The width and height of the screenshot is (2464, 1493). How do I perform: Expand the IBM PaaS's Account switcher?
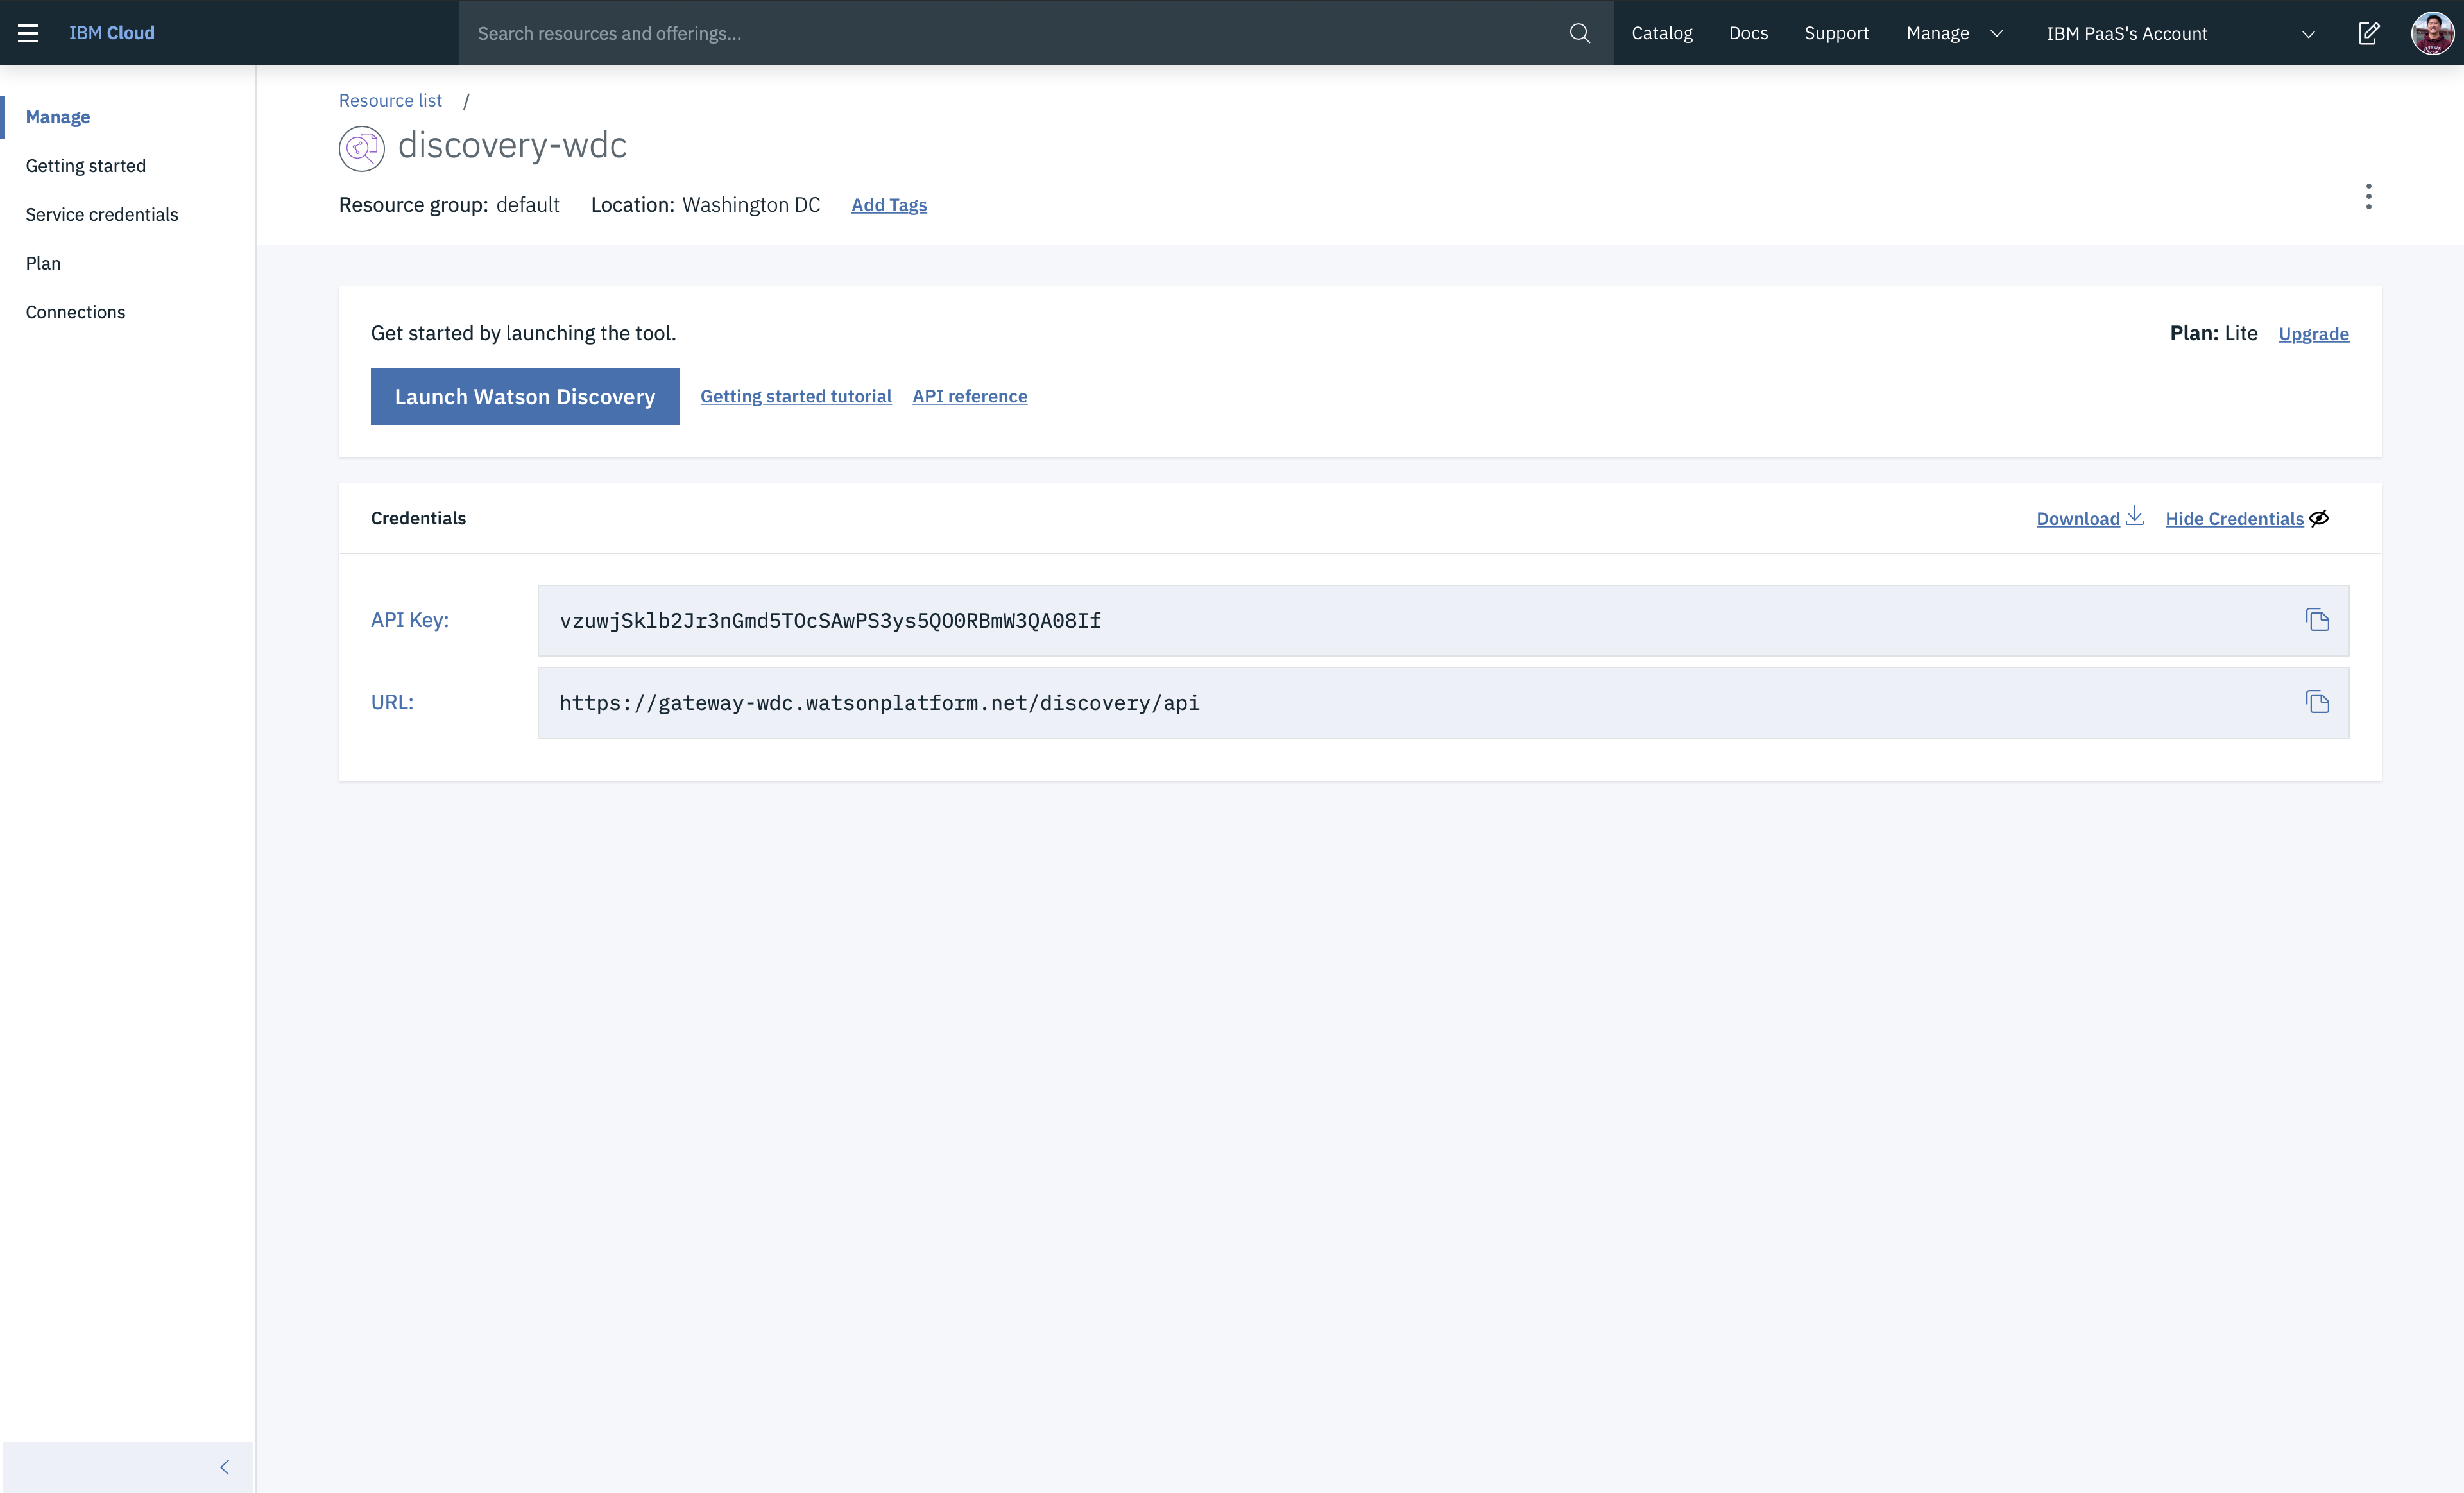[2180, 33]
